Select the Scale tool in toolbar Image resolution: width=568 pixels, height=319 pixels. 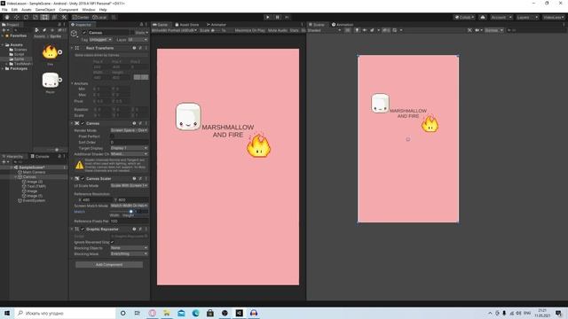point(35,18)
